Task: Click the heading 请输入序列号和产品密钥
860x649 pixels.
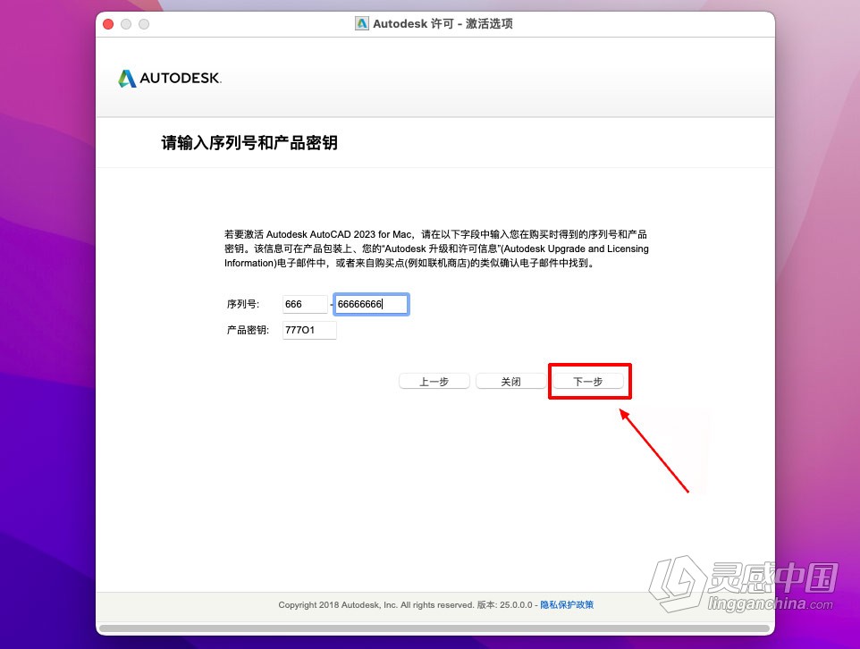Action: coord(249,143)
